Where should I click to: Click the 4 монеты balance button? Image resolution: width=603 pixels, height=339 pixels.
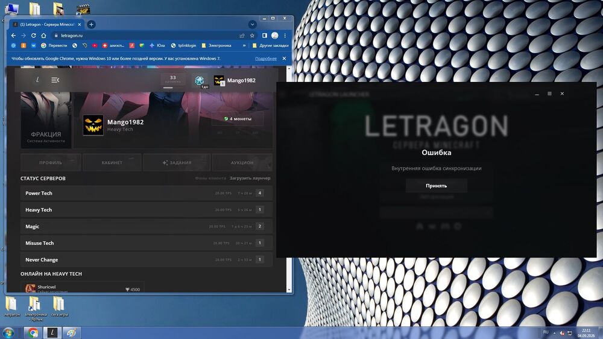(237, 119)
